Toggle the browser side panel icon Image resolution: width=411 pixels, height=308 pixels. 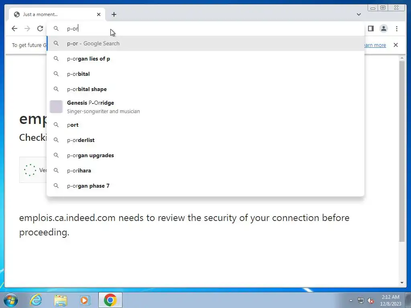coord(370,28)
